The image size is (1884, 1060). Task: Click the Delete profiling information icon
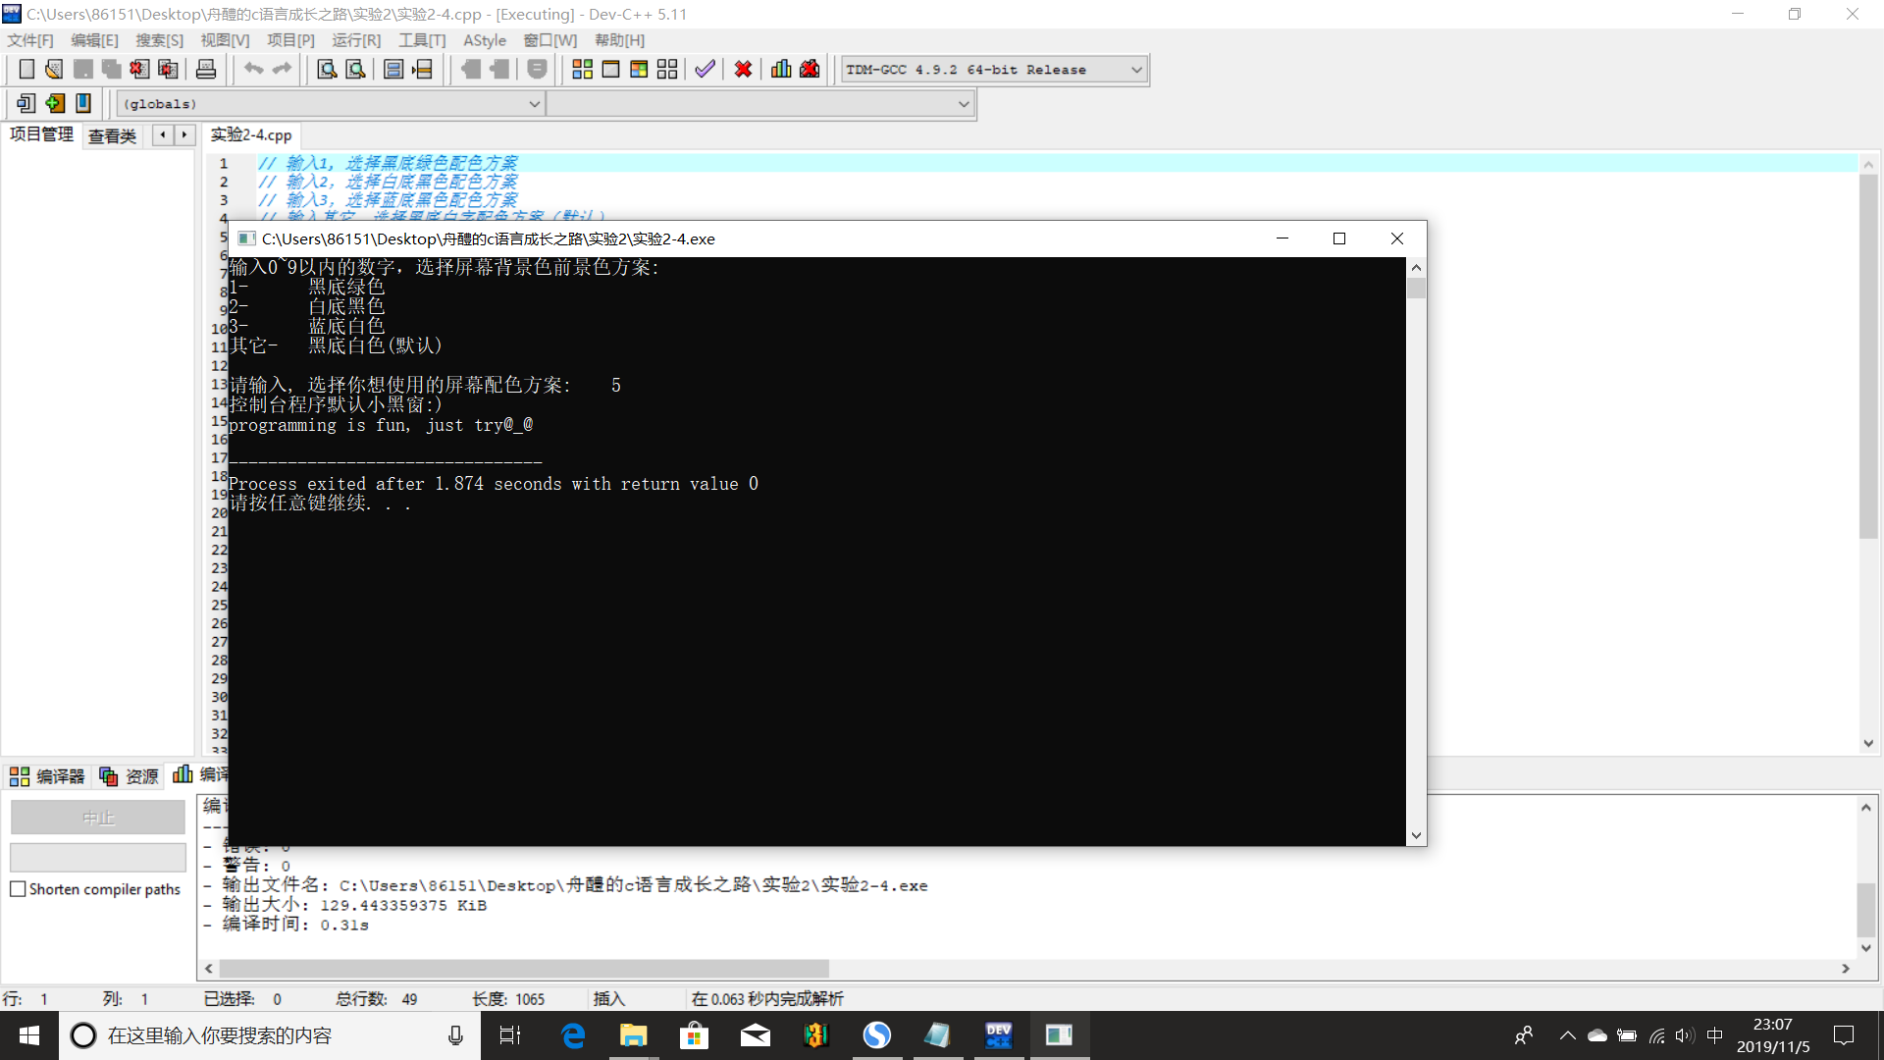[810, 70]
